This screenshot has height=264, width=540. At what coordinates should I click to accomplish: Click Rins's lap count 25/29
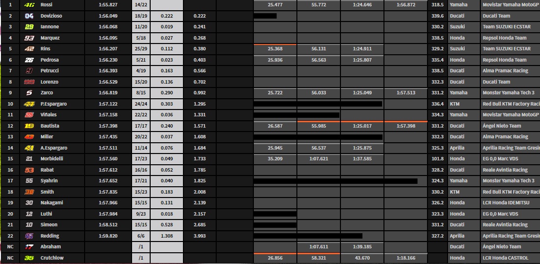point(140,49)
